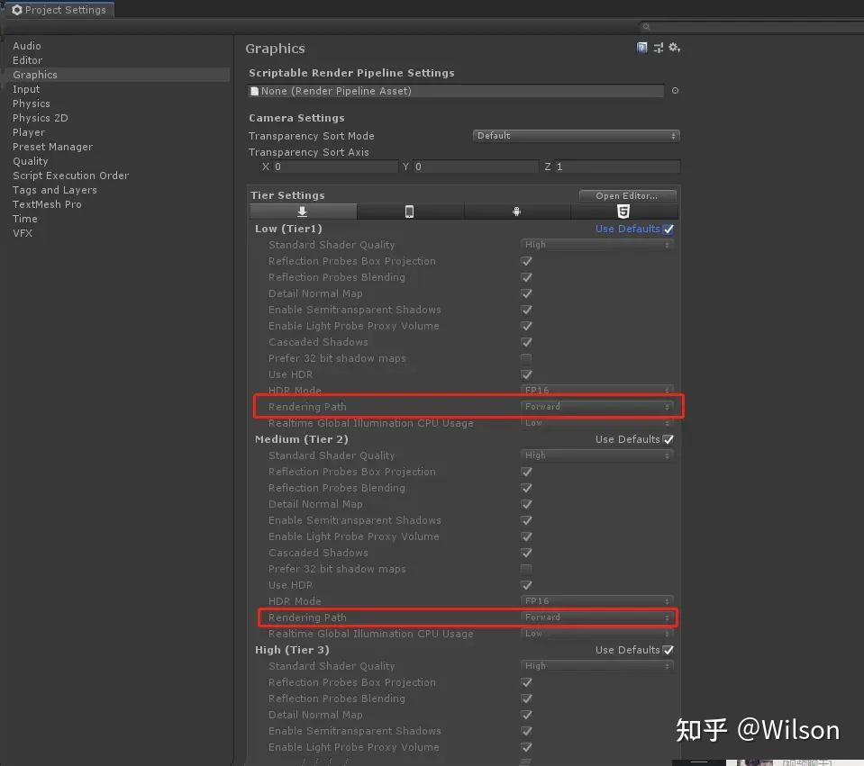
Task: Select Quality in the settings sidebar
Action: [x=30, y=161]
